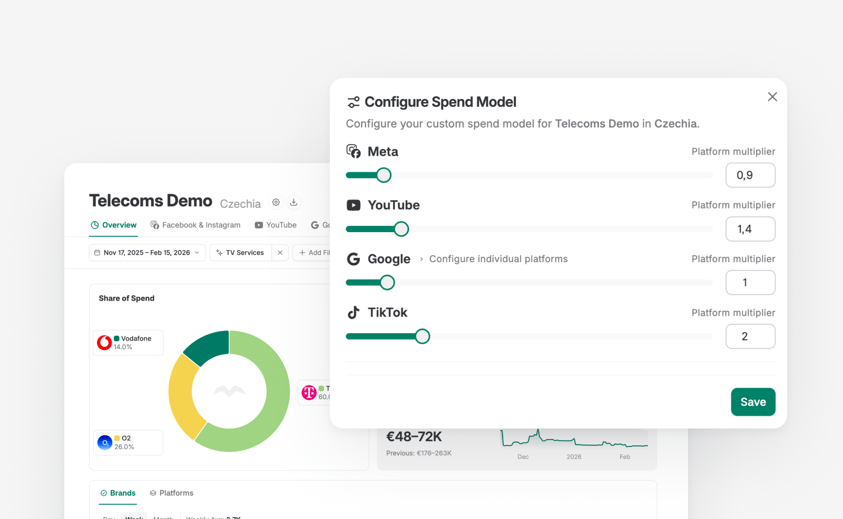Focus the YouTube platform multiplier input
This screenshot has width=843, height=519.
pyautogui.click(x=750, y=229)
